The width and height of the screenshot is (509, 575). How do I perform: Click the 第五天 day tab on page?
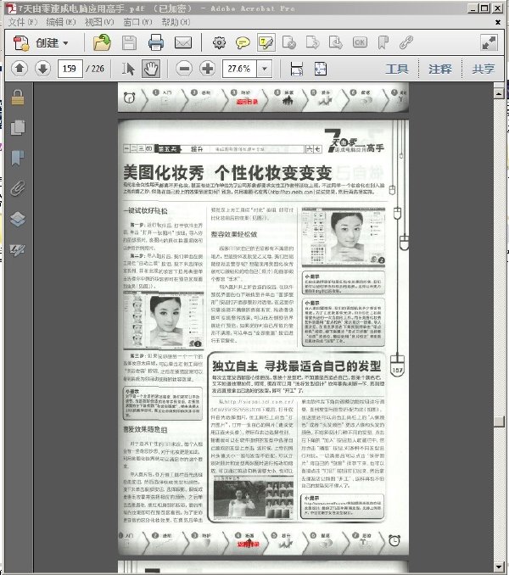pos(168,149)
